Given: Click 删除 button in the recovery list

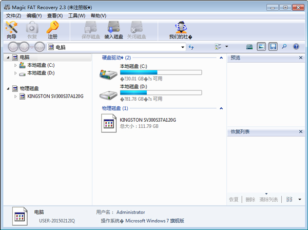Looking at the screenshot, I should coord(251,200).
